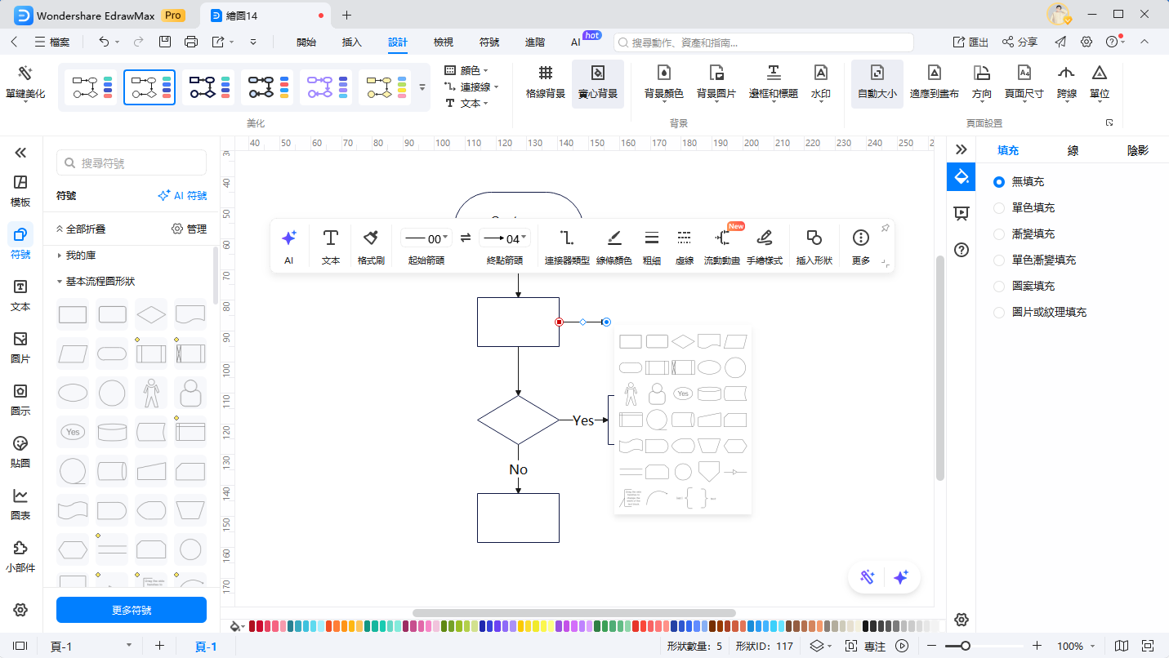
Task: Click the 更多符號 more symbols button
Action: pyautogui.click(x=132, y=610)
